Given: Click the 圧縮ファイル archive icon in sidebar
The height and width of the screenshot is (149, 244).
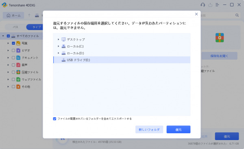Looking at the screenshot, I should click(x=18, y=72).
